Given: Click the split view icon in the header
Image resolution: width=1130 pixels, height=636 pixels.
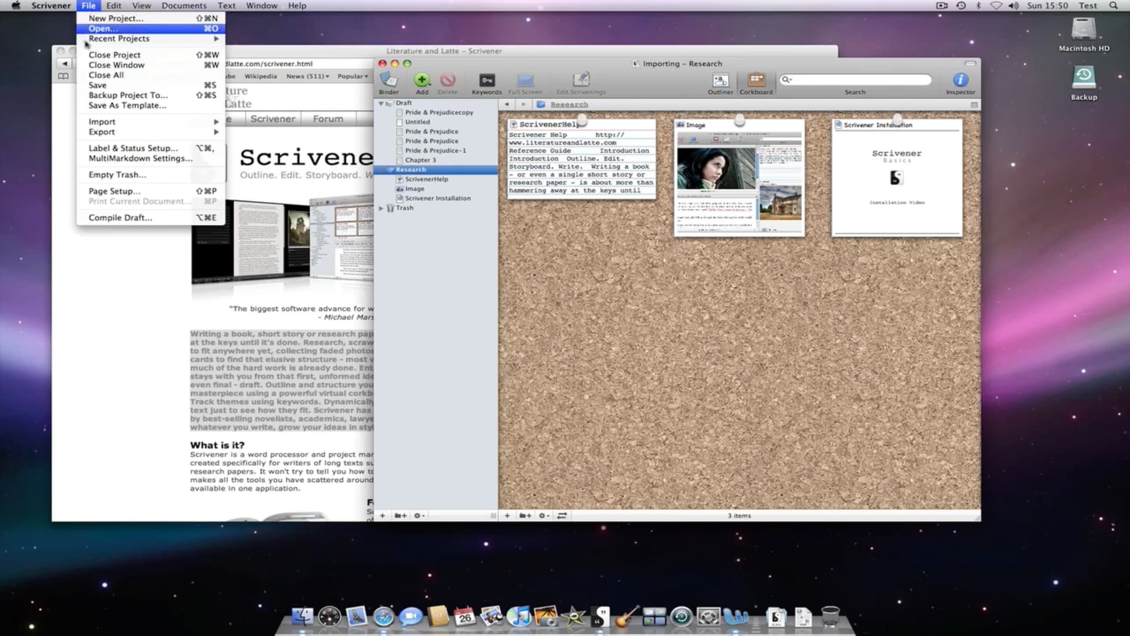Looking at the screenshot, I should coord(974,105).
